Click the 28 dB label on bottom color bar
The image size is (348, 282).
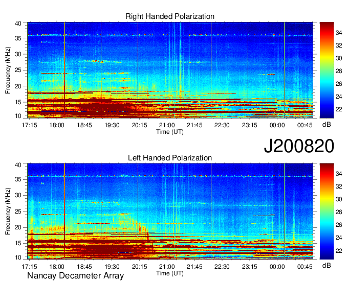[x=339, y=212]
